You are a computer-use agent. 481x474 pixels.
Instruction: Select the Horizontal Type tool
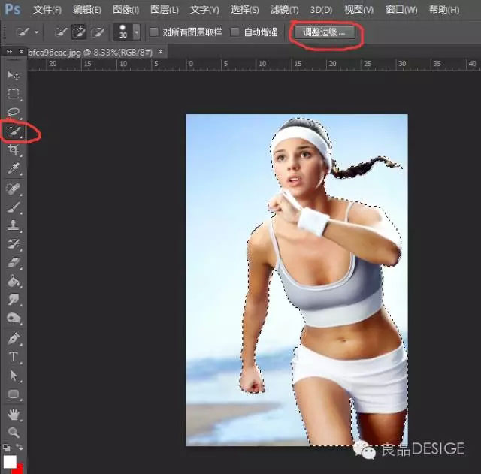pos(14,357)
